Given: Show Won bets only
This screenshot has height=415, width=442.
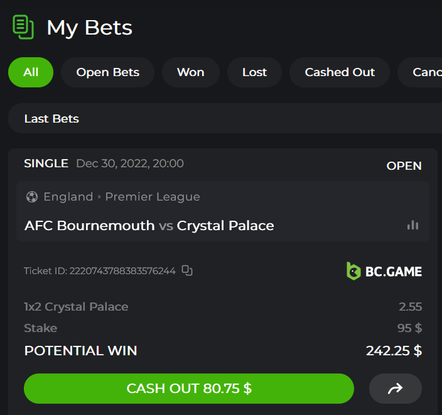Looking at the screenshot, I should (190, 72).
